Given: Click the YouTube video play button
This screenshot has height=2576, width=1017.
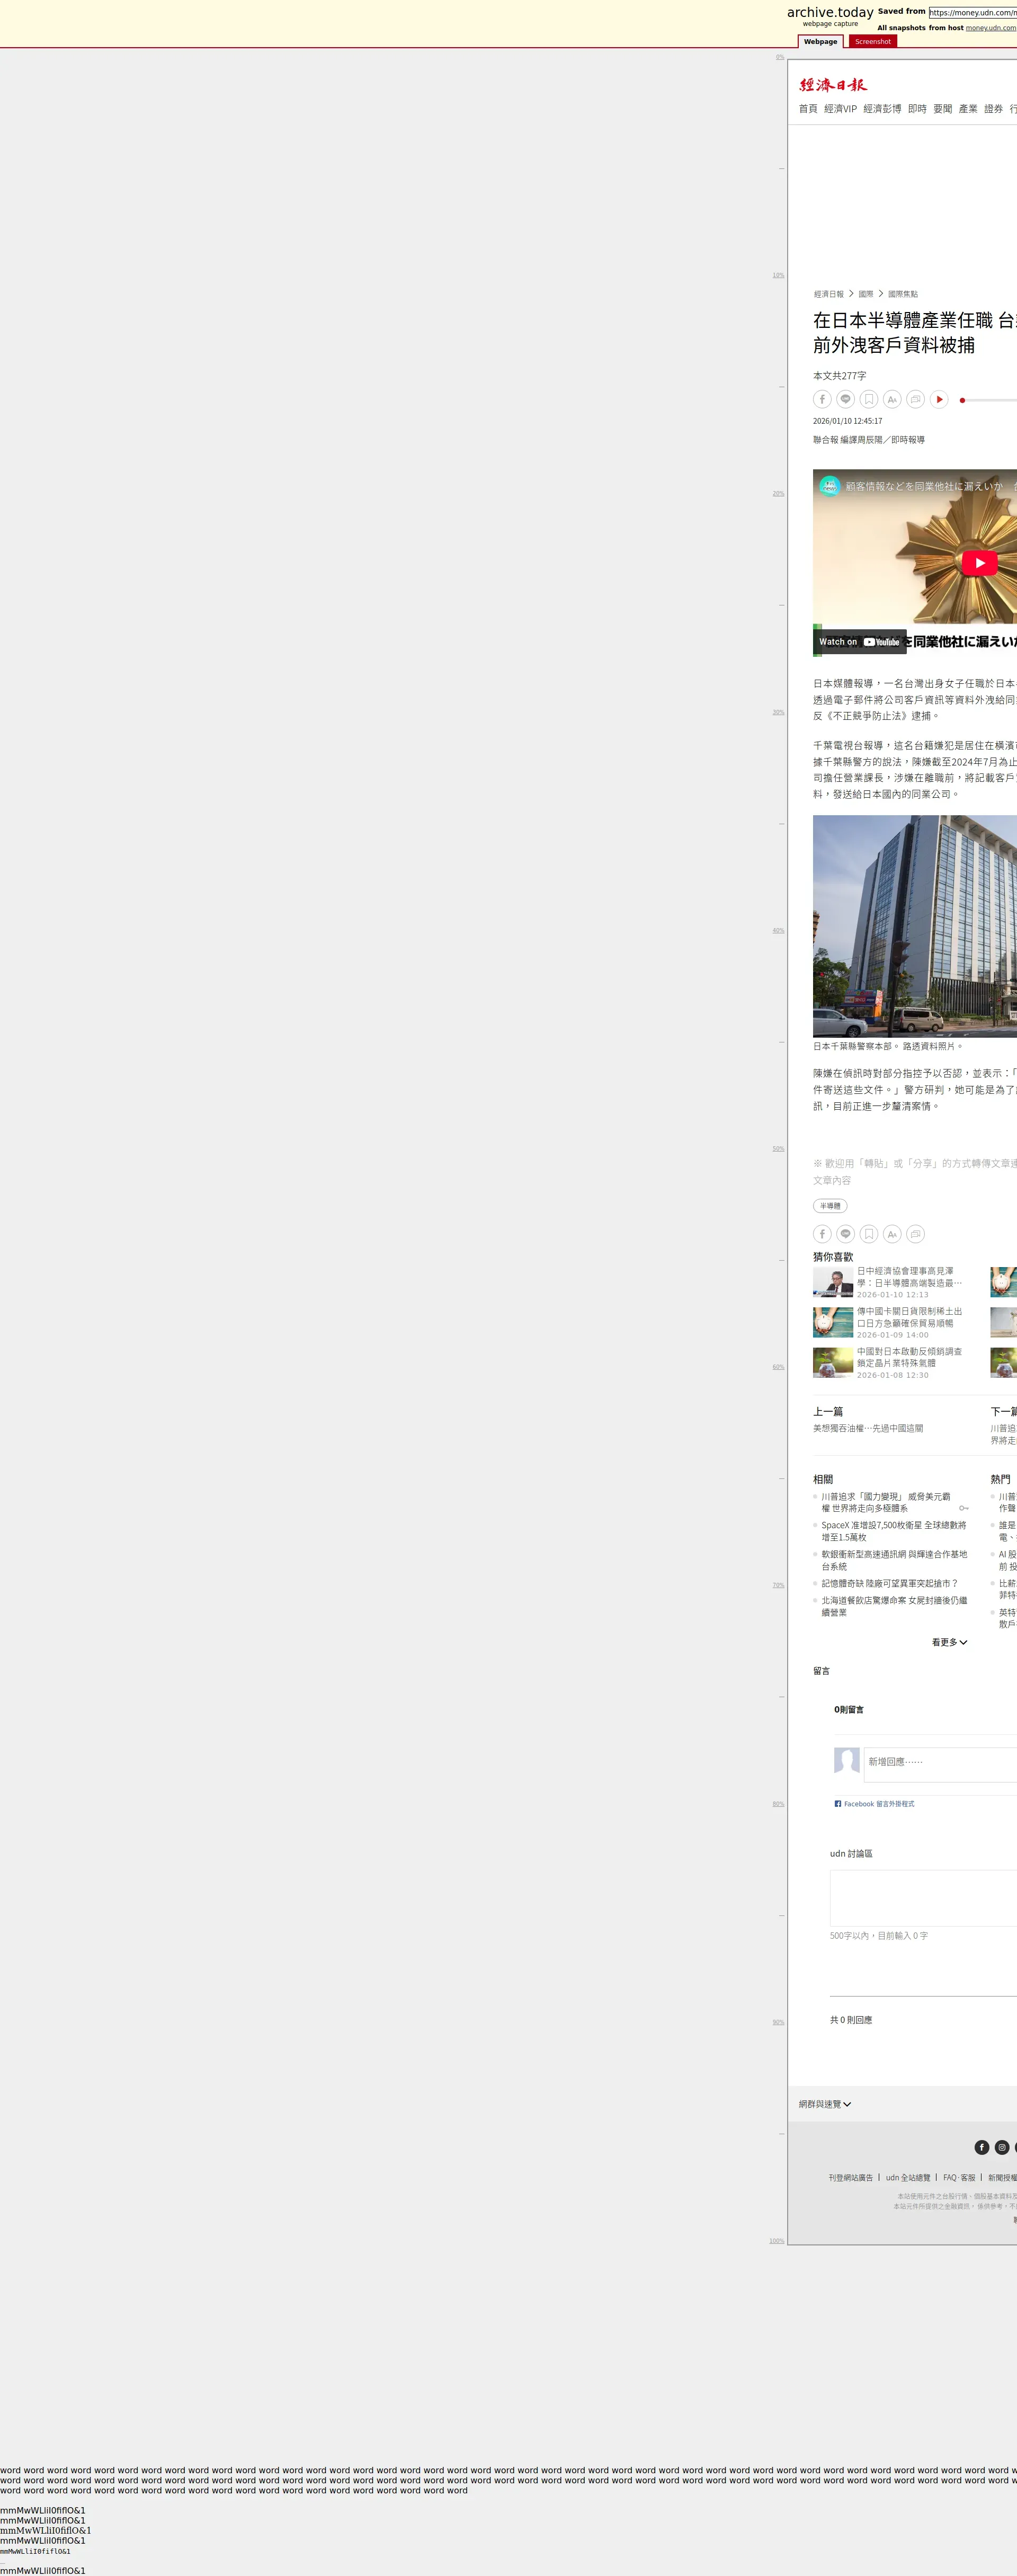Looking at the screenshot, I should [979, 563].
